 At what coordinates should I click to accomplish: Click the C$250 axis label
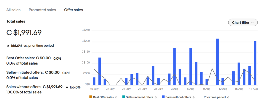tap(86, 30)
